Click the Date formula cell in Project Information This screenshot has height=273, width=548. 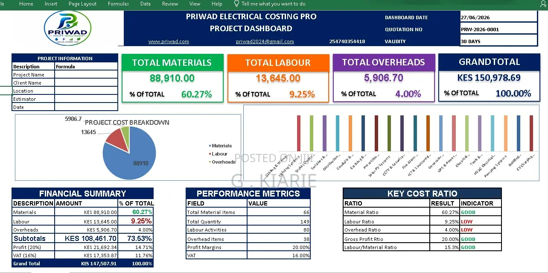pyautogui.click(x=86, y=107)
